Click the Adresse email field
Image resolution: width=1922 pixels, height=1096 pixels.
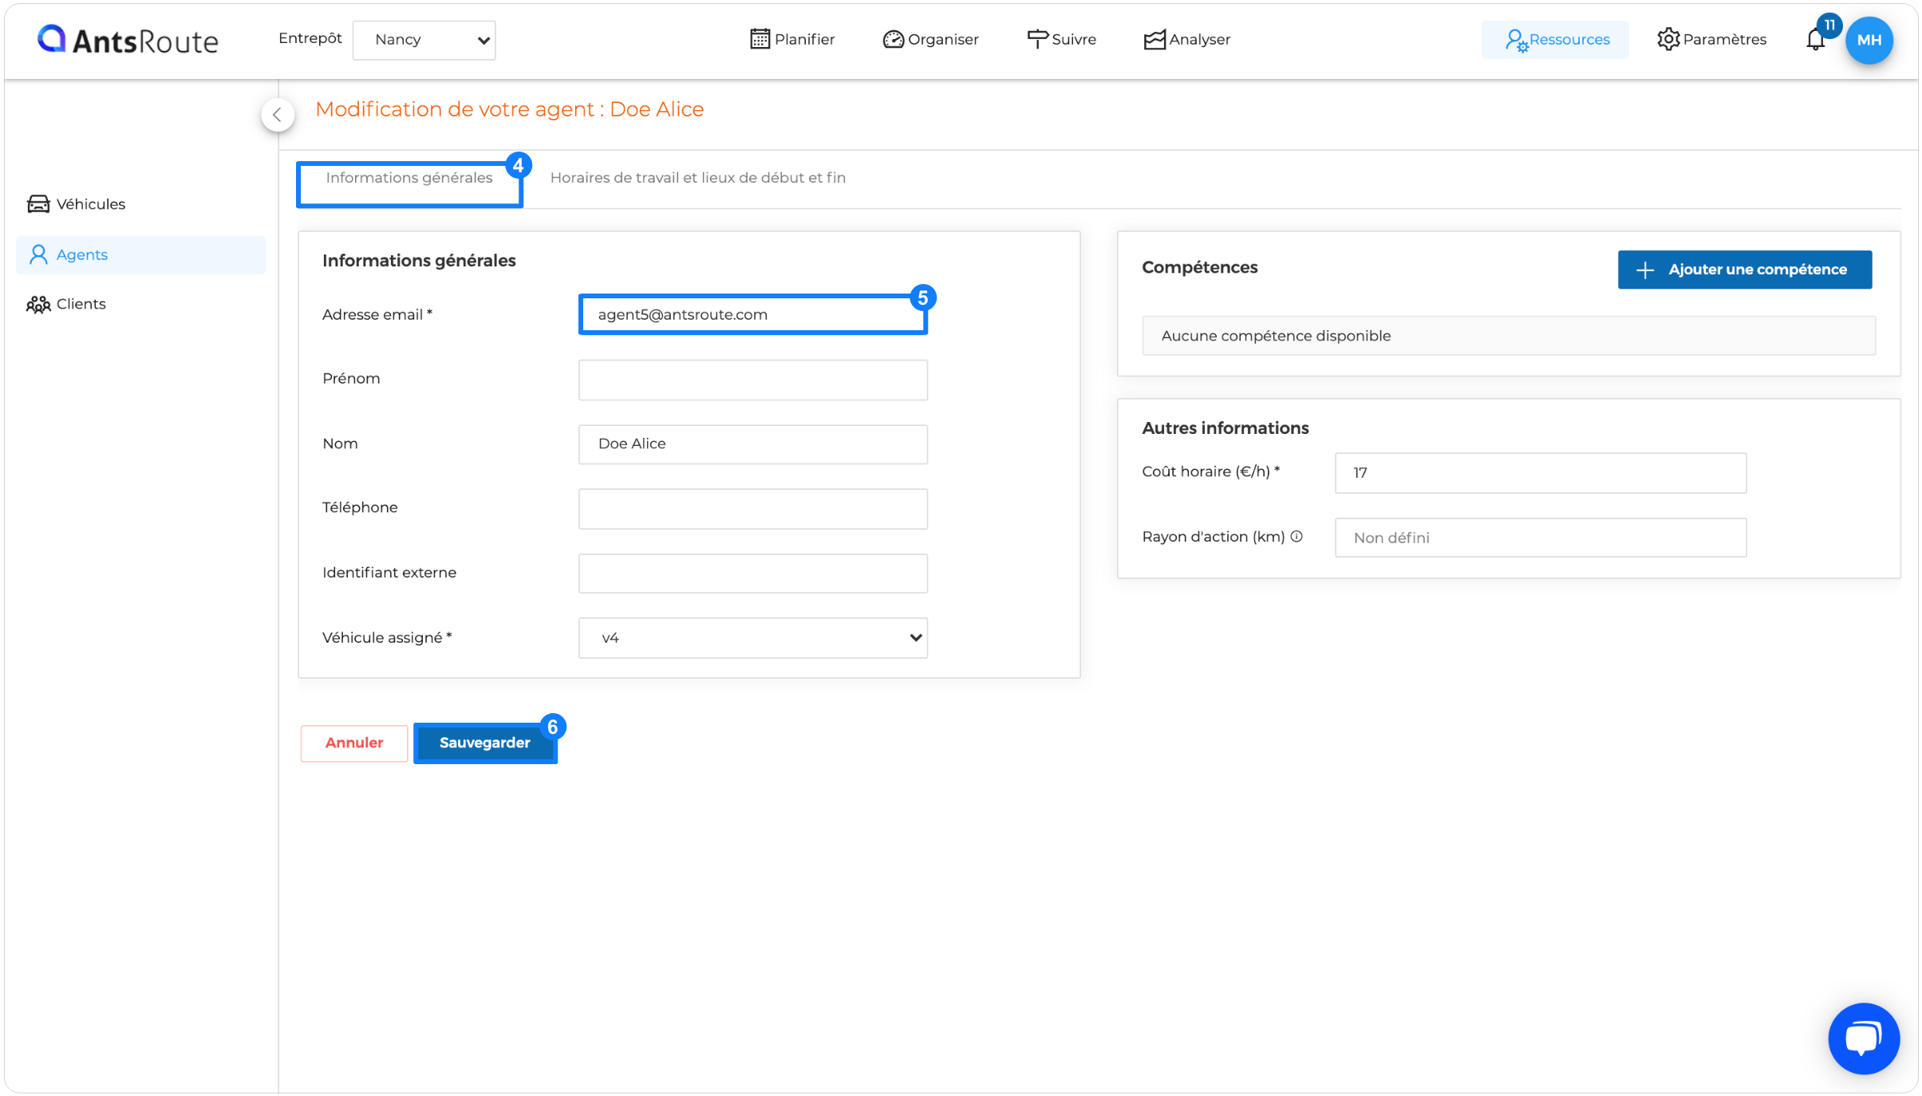click(x=752, y=314)
